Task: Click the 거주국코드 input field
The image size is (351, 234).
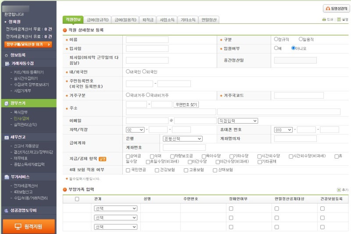Action: click(299, 96)
